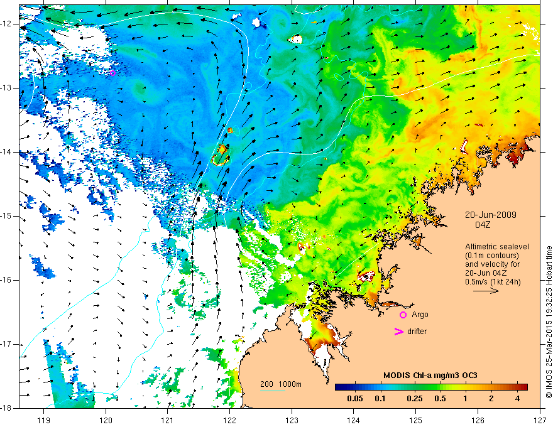This screenshot has width=553, height=427.
Task: Click longitude axis label "121"
Action: click(x=168, y=420)
